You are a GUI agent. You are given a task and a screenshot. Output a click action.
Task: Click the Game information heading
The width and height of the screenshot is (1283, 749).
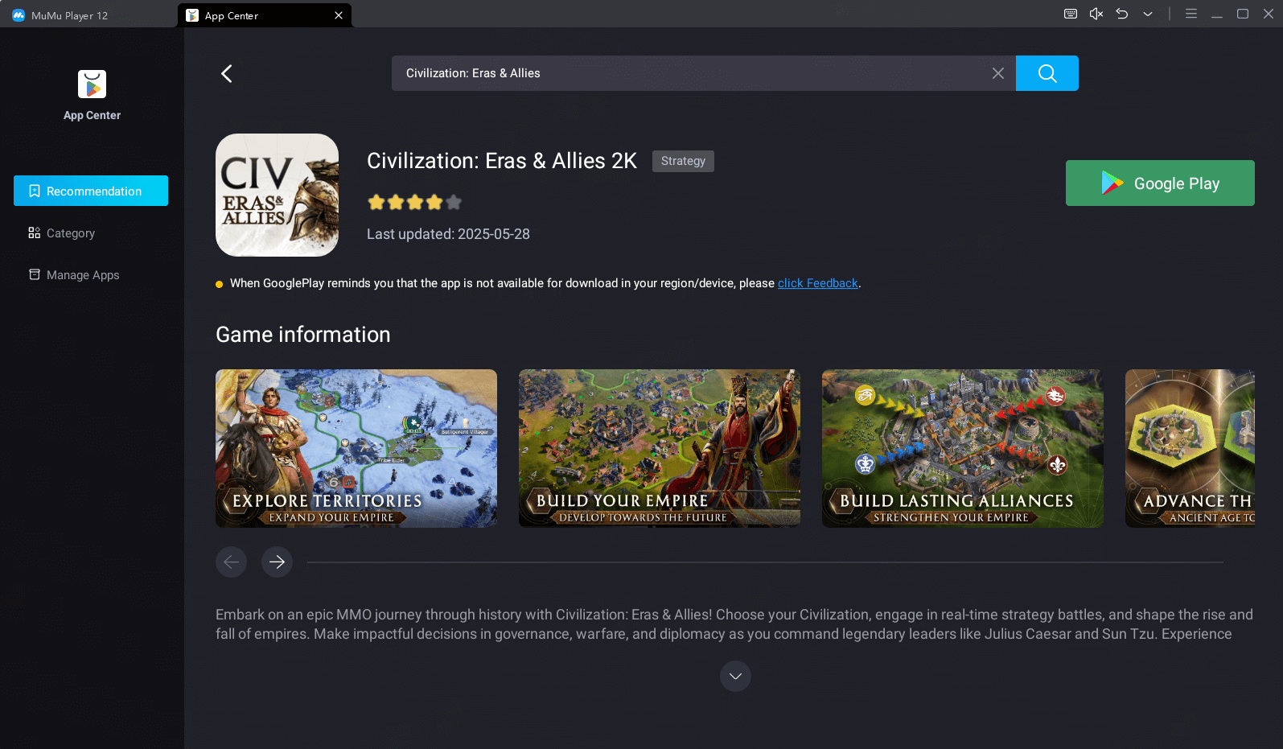pos(303,335)
